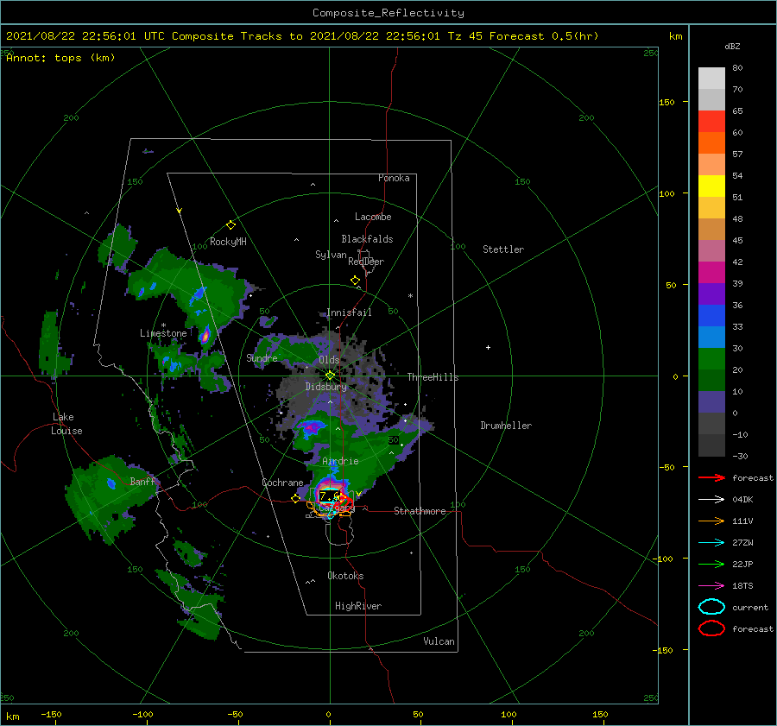777x726 pixels.
Task: Click the 'Annot: tops (km)' label
Action: [60, 58]
